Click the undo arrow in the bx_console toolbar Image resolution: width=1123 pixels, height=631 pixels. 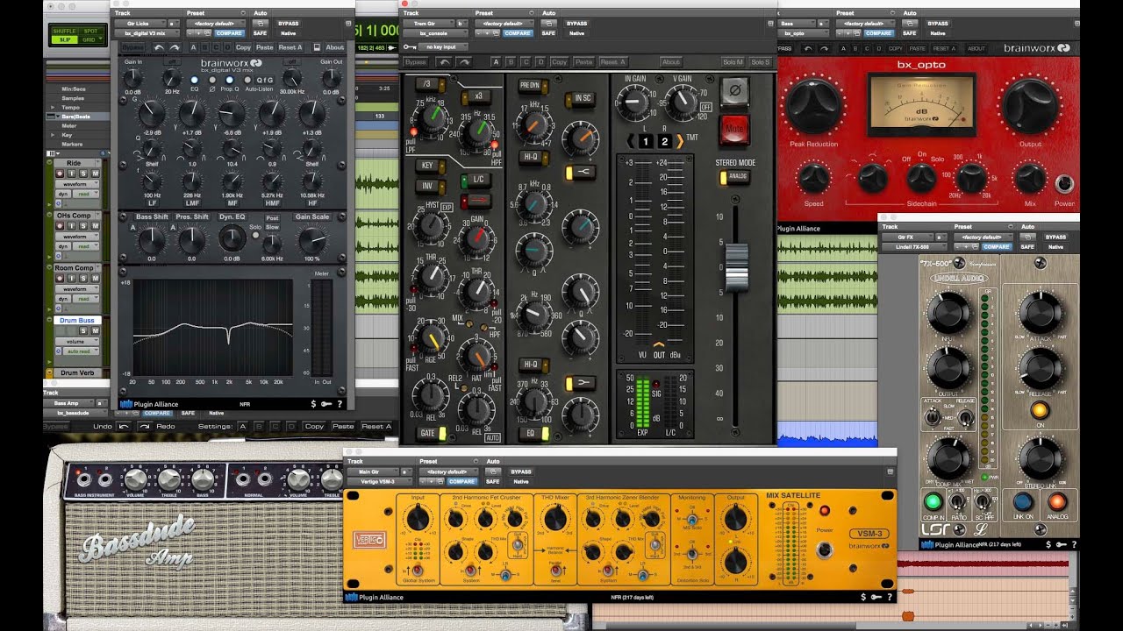pos(444,62)
